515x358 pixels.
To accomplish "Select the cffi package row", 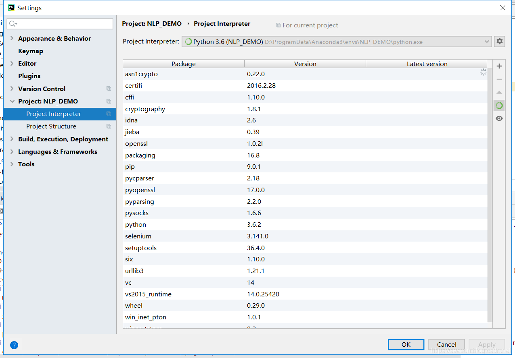I will (305, 97).
